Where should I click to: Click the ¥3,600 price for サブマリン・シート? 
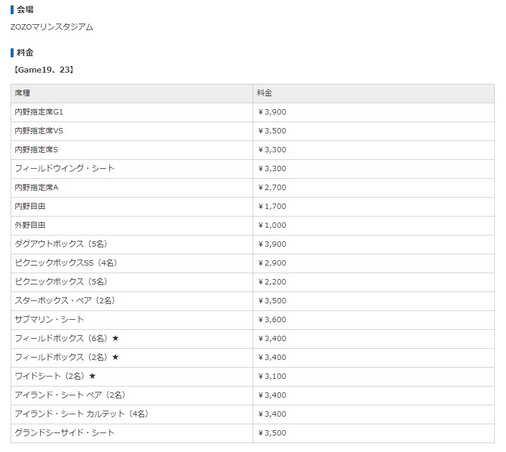[x=272, y=319]
